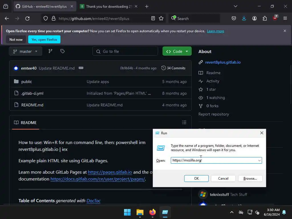Dismiss the Firefox startup notification bar
The height and width of the screenshot is (219, 292).
[285, 31]
